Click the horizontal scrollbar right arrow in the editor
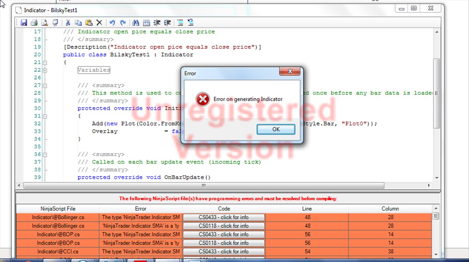The height and width of the screenshot is (262, 469). [429, 186]
